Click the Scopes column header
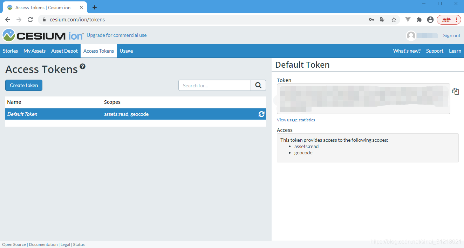The height and width of the screenshot is (248, 464). 112,102
